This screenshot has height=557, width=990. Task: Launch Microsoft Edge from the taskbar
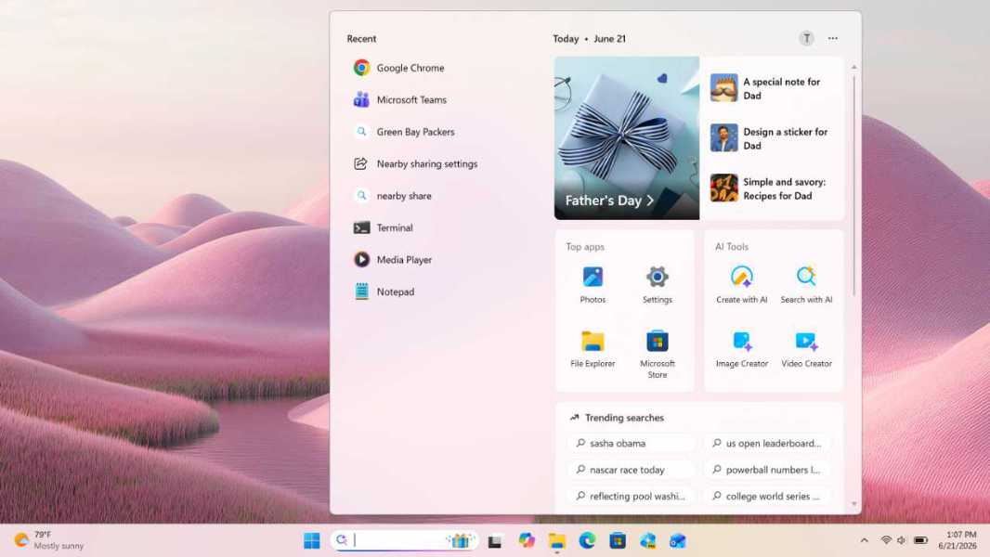click(587, 540)
